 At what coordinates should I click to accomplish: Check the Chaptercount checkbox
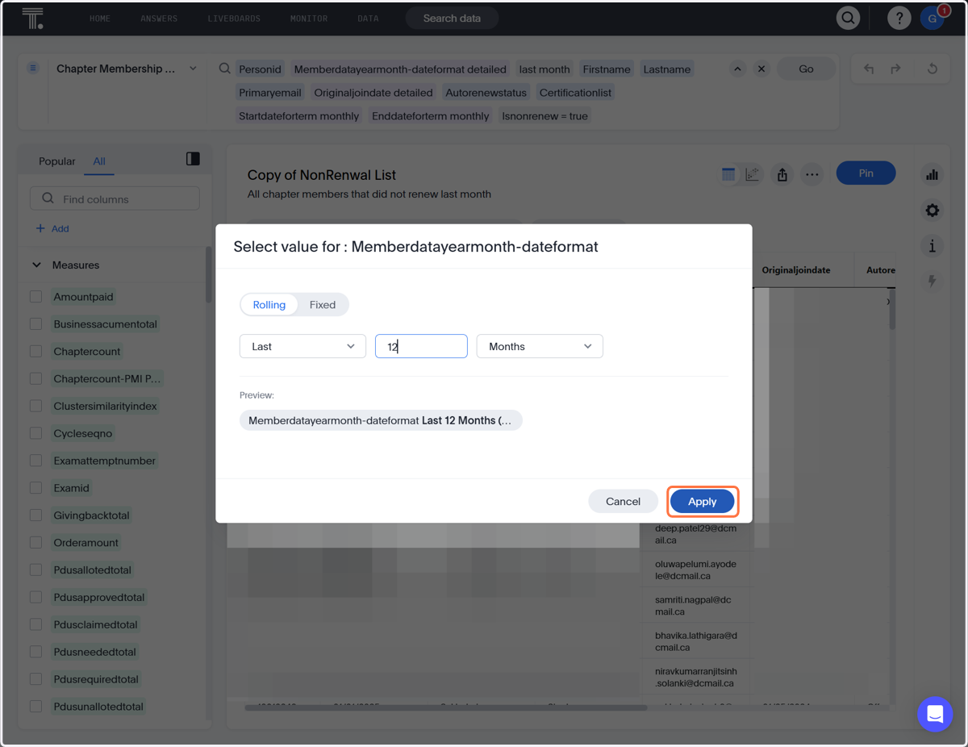[x=35, y=352]
